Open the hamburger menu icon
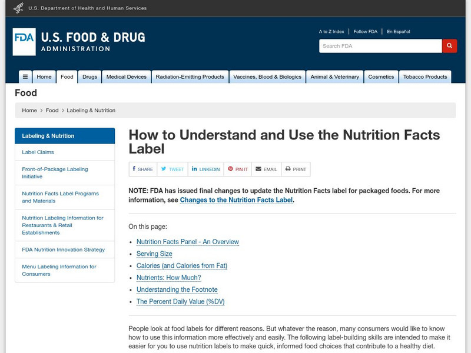This screenshot has width=471, height=353. [25, 77]
